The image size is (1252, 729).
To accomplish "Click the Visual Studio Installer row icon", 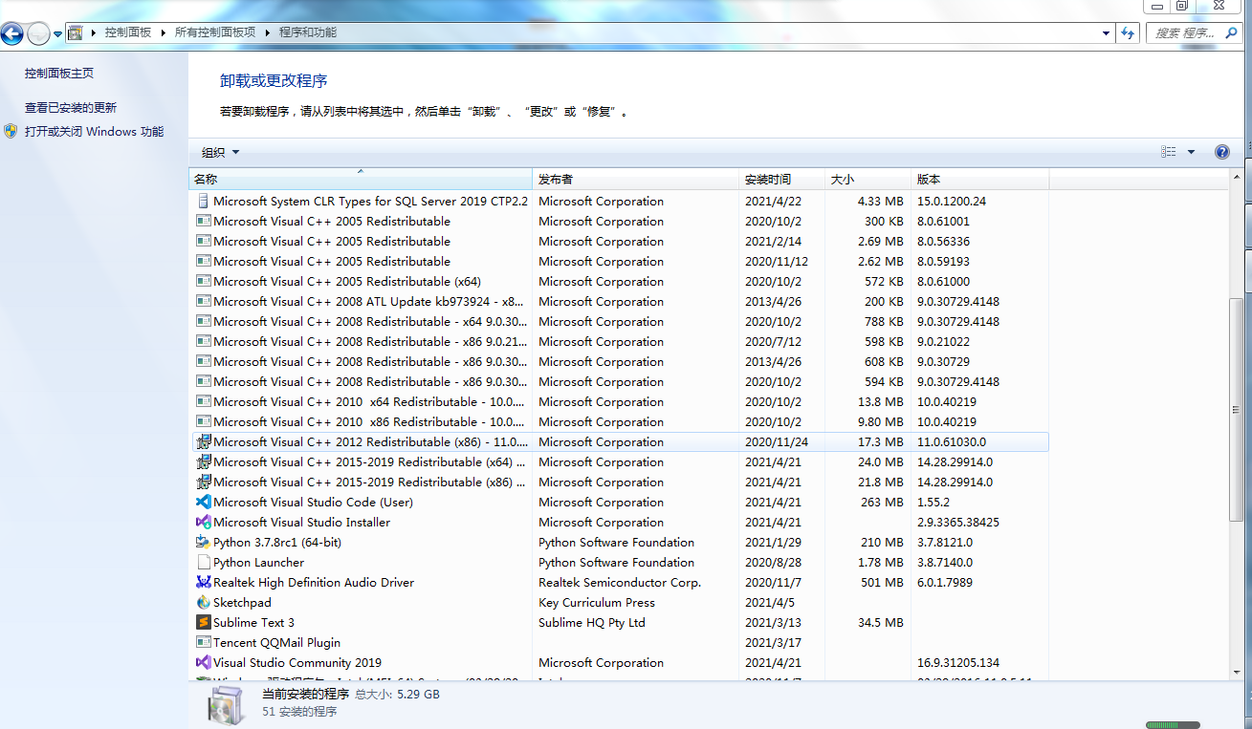I will coord(203,523).
